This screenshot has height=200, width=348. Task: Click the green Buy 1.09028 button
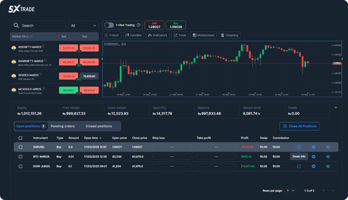click(176, 25)
